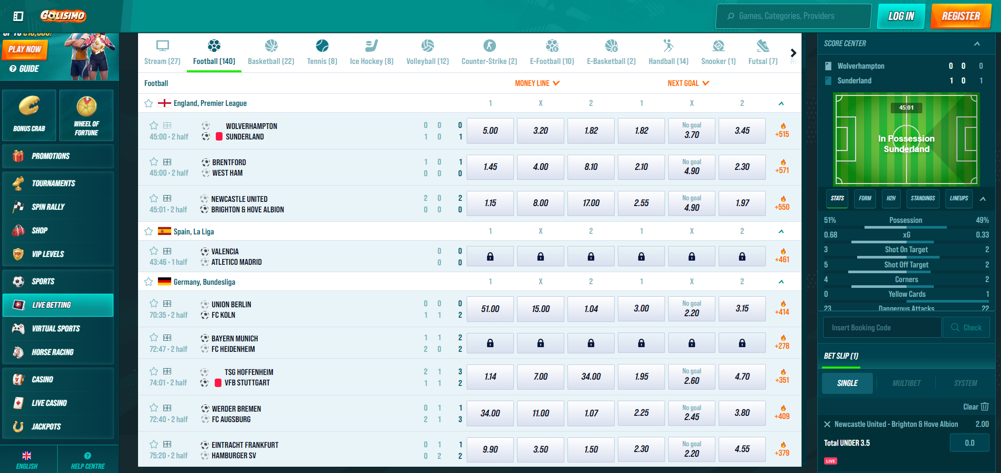Image resolution: width=1001 pixels, height=473 pixels.
Task: Click the PLAY NOW banner button
Action: [25, 49]
